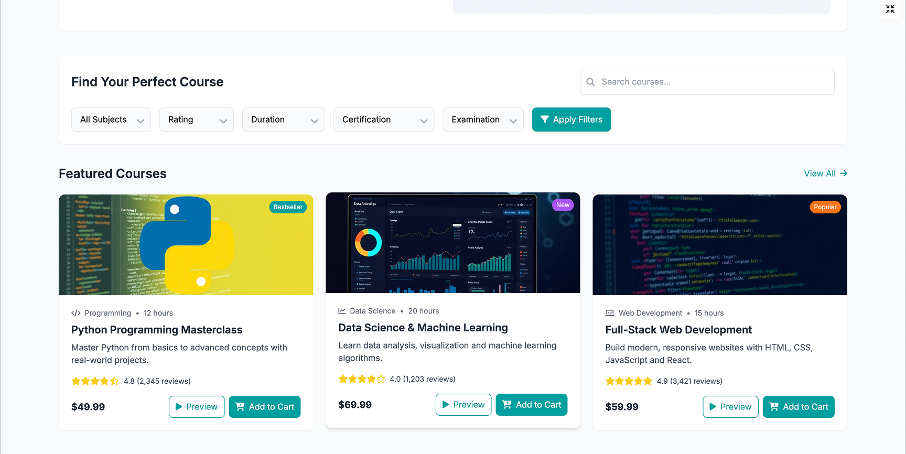Click the Web Development category icon
The width and height of the screenshot is (906, 454).
coord(610,313)
